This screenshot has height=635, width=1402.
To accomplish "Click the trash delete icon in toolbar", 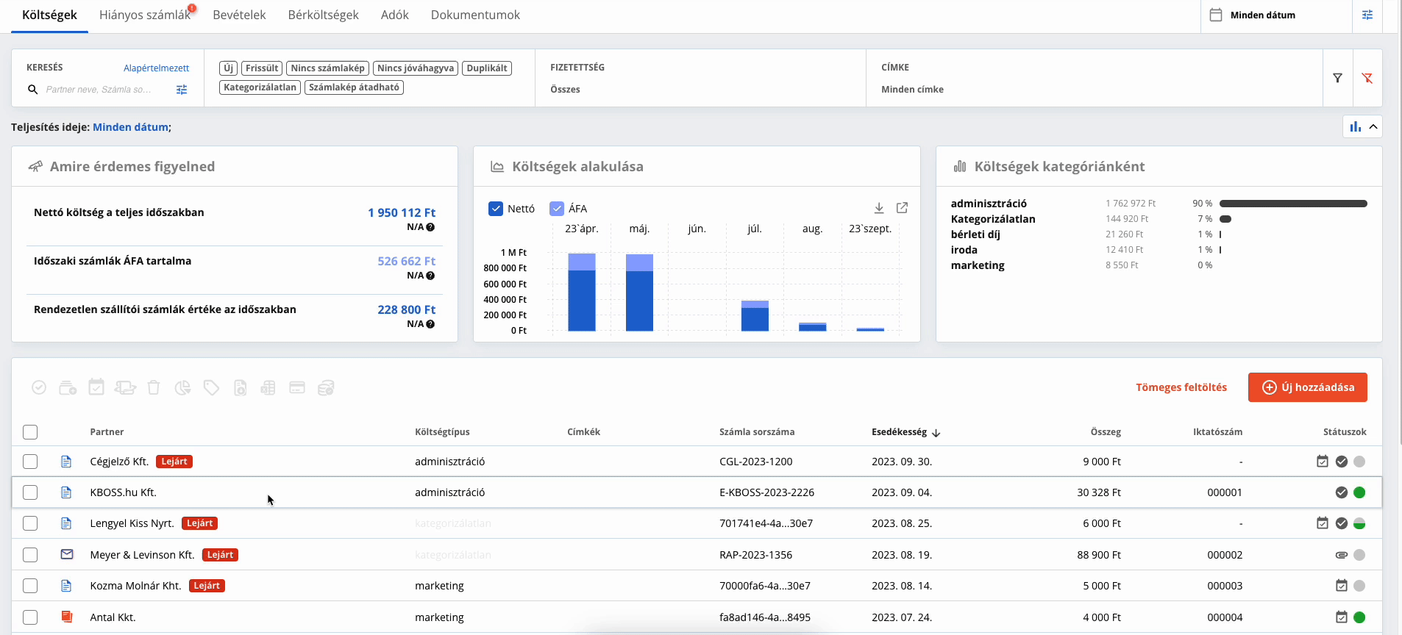I will (x=154, y=387).
